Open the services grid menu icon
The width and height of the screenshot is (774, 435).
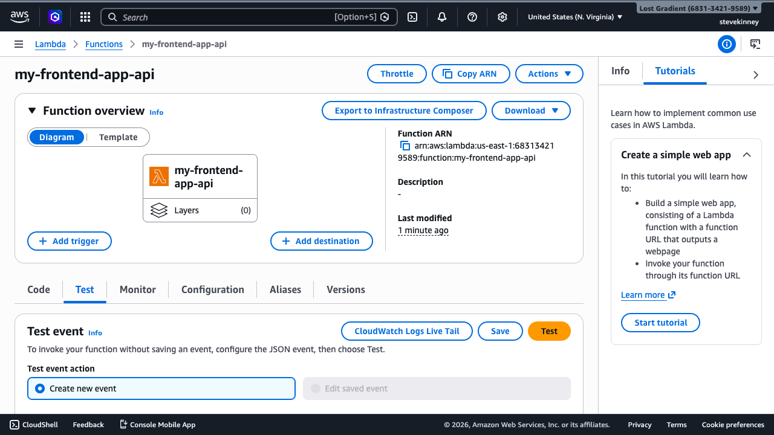(85, 17)
